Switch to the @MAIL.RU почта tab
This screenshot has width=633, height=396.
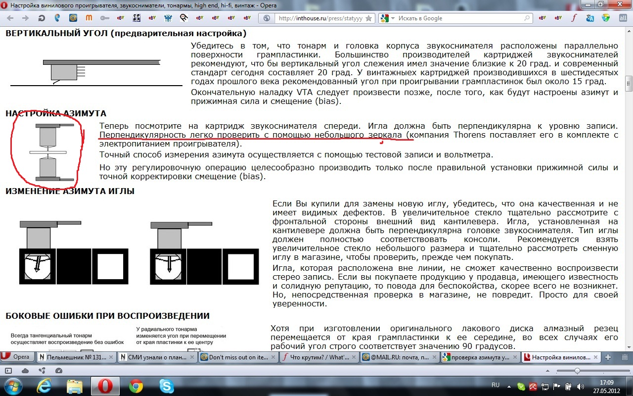399,357
